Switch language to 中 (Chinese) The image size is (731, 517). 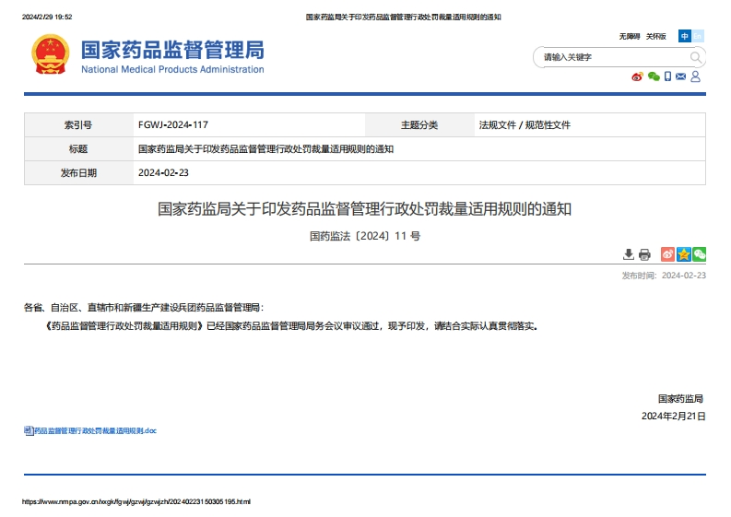tap(684, 36)
